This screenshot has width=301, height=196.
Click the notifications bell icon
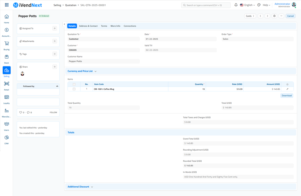[x=236, y=5]
